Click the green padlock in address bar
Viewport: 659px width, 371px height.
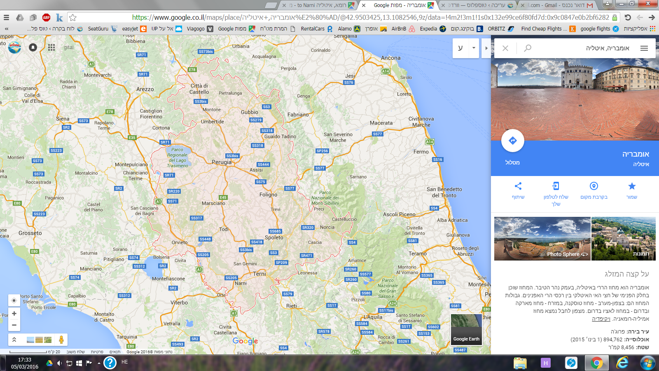click(615, 18)
